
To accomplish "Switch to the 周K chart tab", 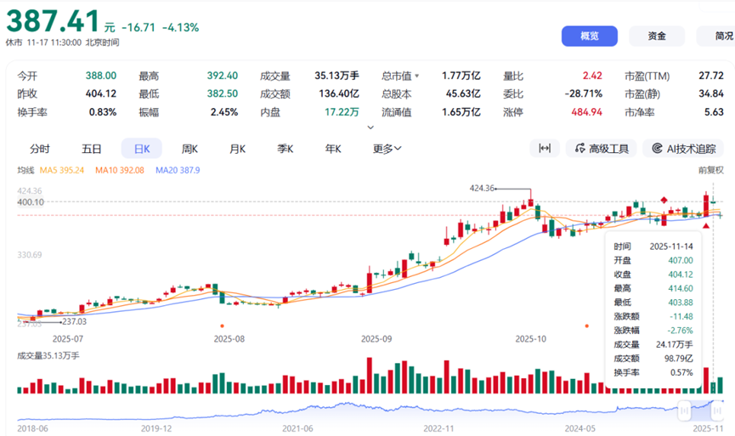I will tap(189, 149).
